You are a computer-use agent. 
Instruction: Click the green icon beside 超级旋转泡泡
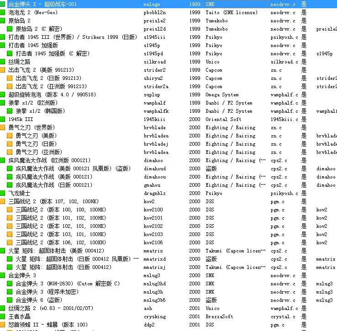tap(2, 95)
